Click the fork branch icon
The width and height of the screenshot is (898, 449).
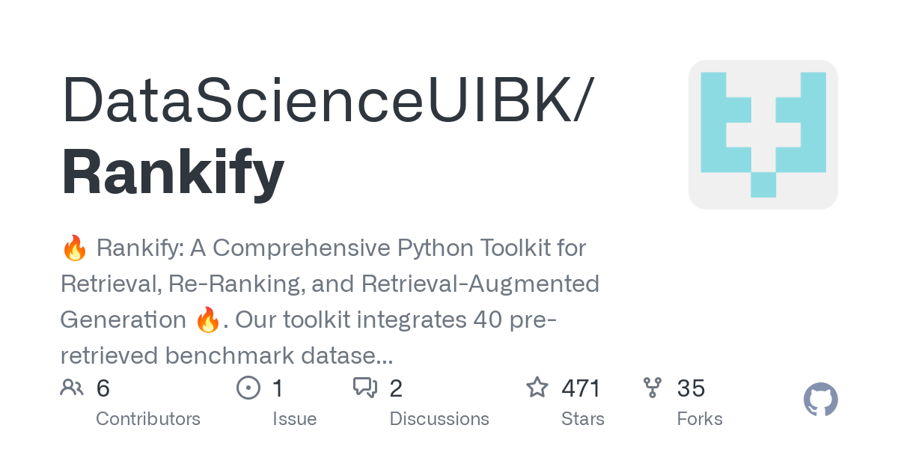coord(653,388)
